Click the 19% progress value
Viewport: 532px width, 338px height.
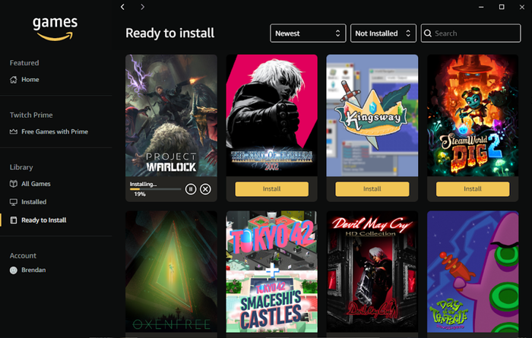coord(140,194)
